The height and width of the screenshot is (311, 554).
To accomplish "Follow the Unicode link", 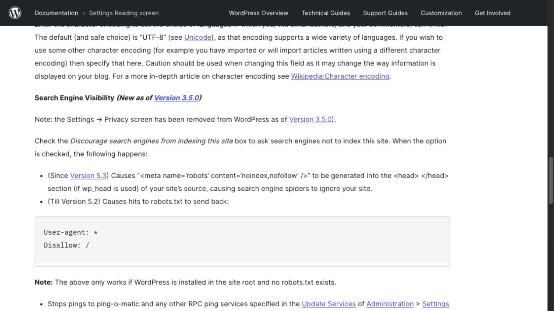I will pos(198,38).
